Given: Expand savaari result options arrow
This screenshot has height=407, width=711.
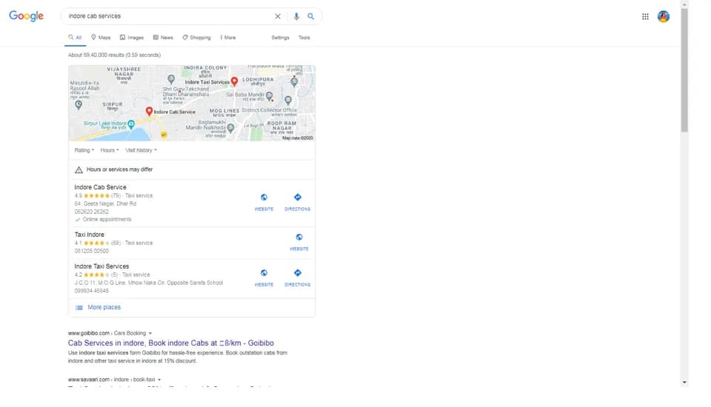Looking at the screenshot, I should (x=159, y=380).
